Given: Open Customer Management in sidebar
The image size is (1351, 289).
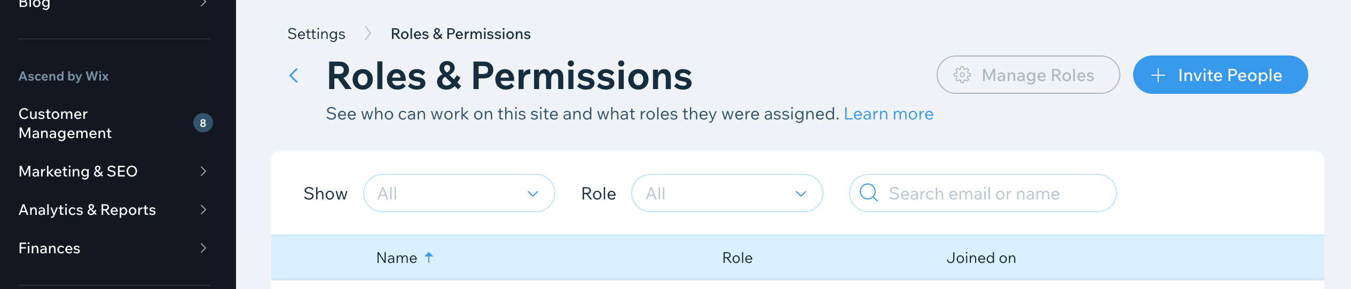Looking at the screenshot, I should click(x=65, y=123).
